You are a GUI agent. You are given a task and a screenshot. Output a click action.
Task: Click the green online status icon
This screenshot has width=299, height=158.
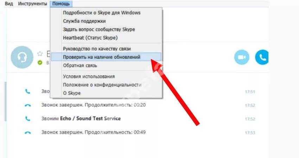click(40, 62)
